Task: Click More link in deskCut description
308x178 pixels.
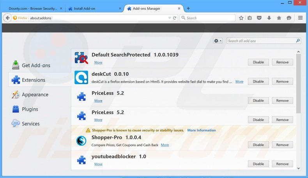Action: coord(239,81)
